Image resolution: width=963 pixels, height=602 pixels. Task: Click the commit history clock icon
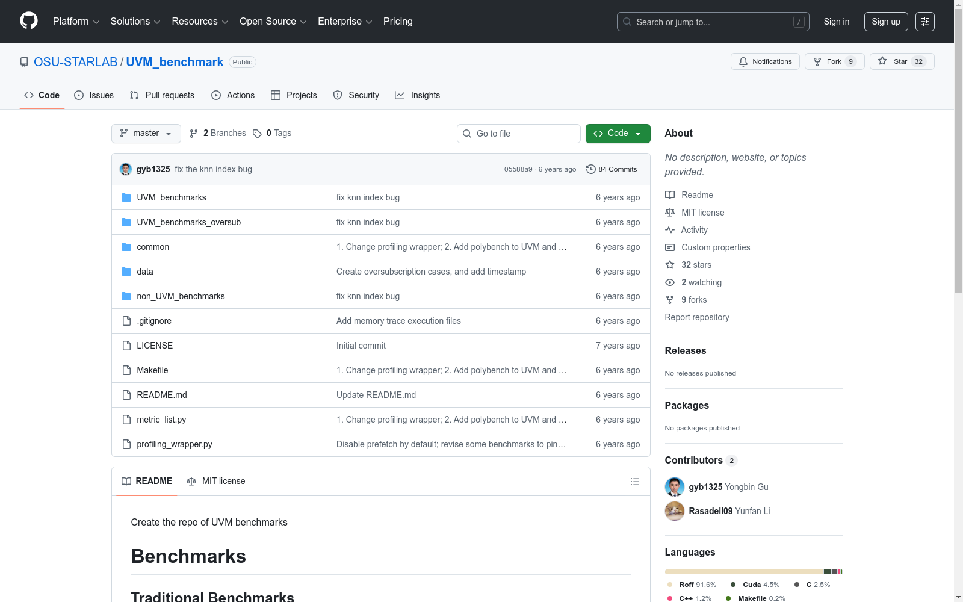click(591, 169)
